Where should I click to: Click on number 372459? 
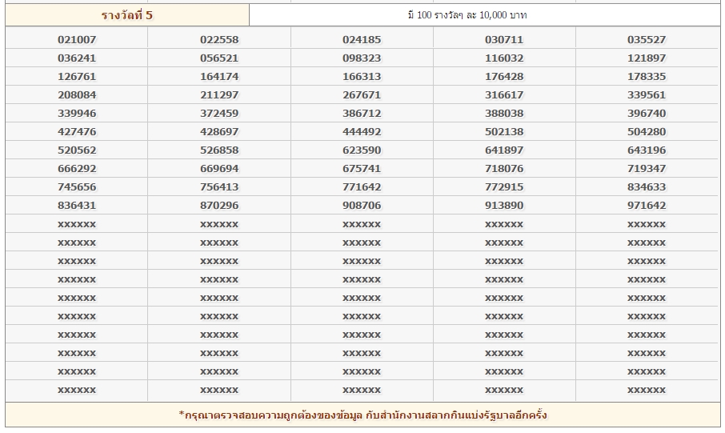[x=219, y=114]
